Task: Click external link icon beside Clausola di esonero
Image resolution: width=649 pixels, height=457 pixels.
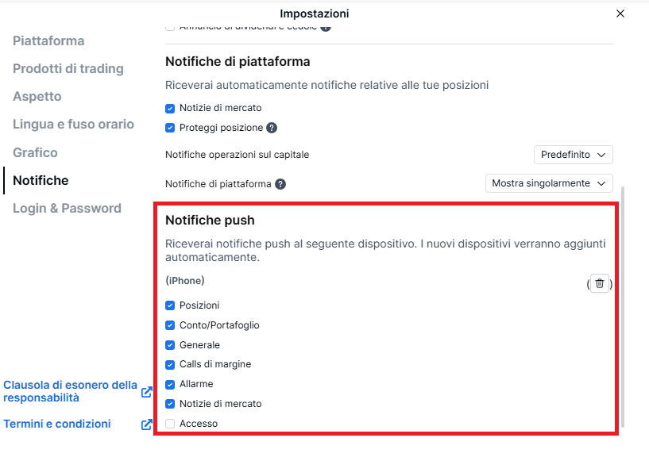Action: coord(146,392)
